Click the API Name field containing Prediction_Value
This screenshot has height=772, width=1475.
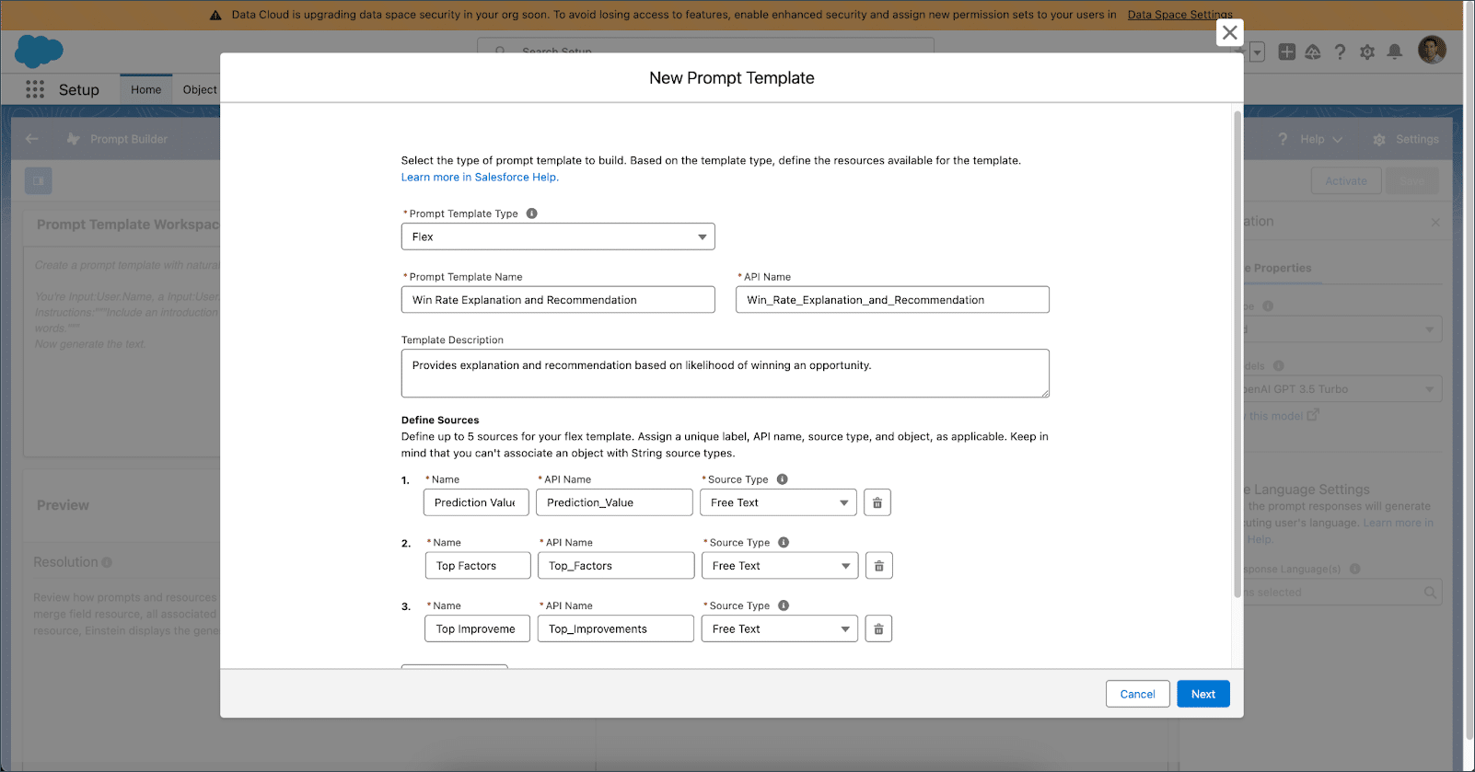pos(614,502)
